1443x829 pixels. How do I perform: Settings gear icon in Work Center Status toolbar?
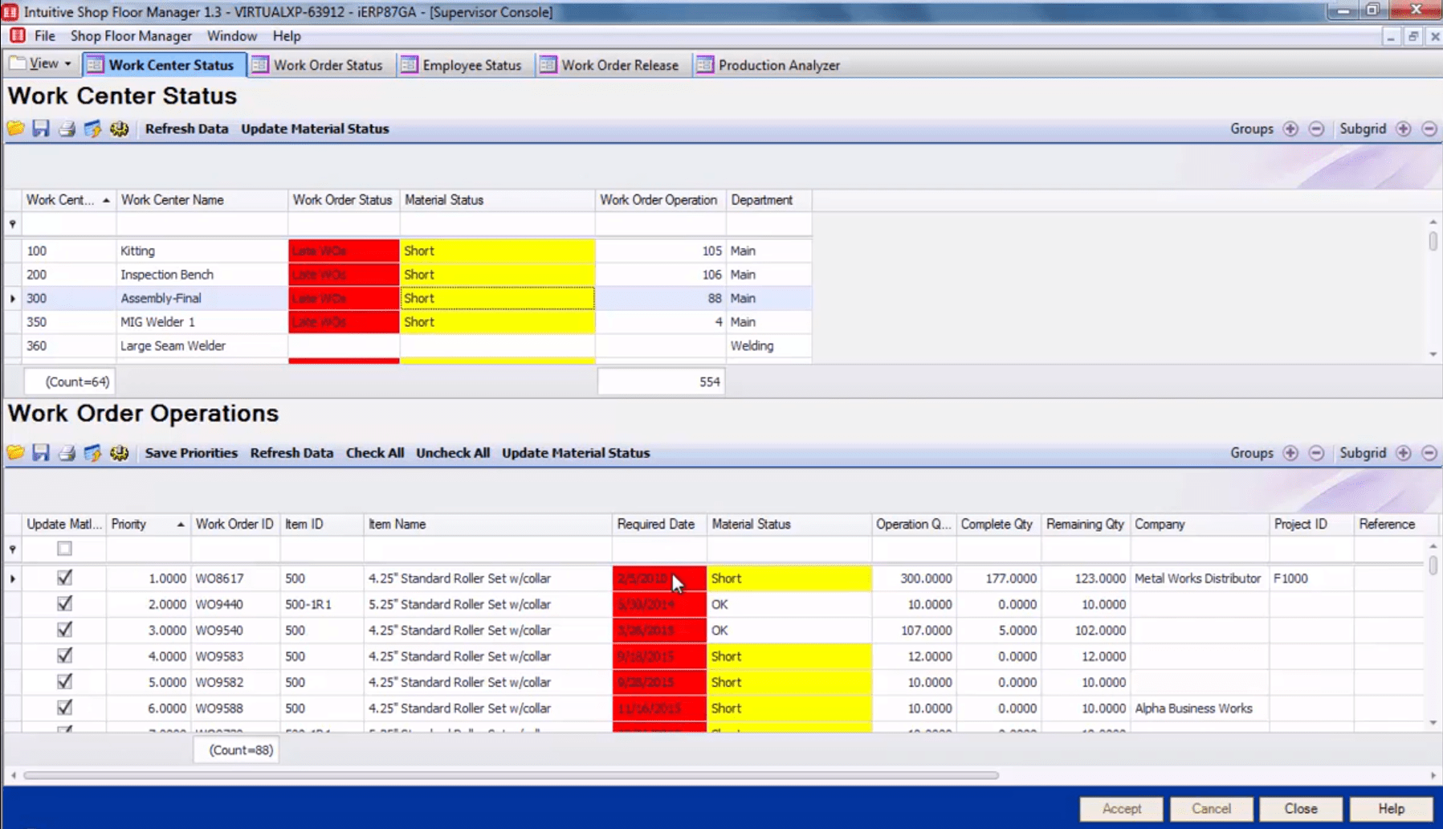[x=119, y=129]
